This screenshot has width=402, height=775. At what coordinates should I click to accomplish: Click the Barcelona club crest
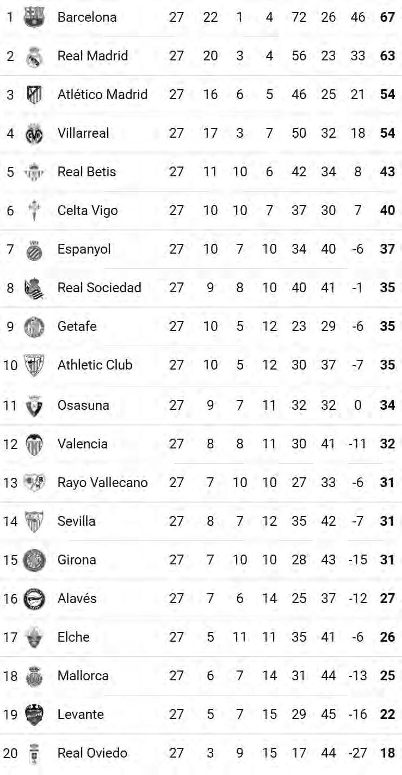click(34, 17)
